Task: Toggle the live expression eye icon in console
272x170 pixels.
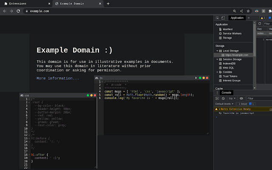Action: point(241,98)
